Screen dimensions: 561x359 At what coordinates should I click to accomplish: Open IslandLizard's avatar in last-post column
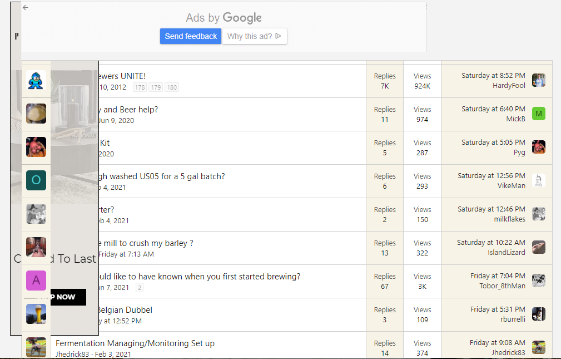pyautogui.click(x=538, y=247)
